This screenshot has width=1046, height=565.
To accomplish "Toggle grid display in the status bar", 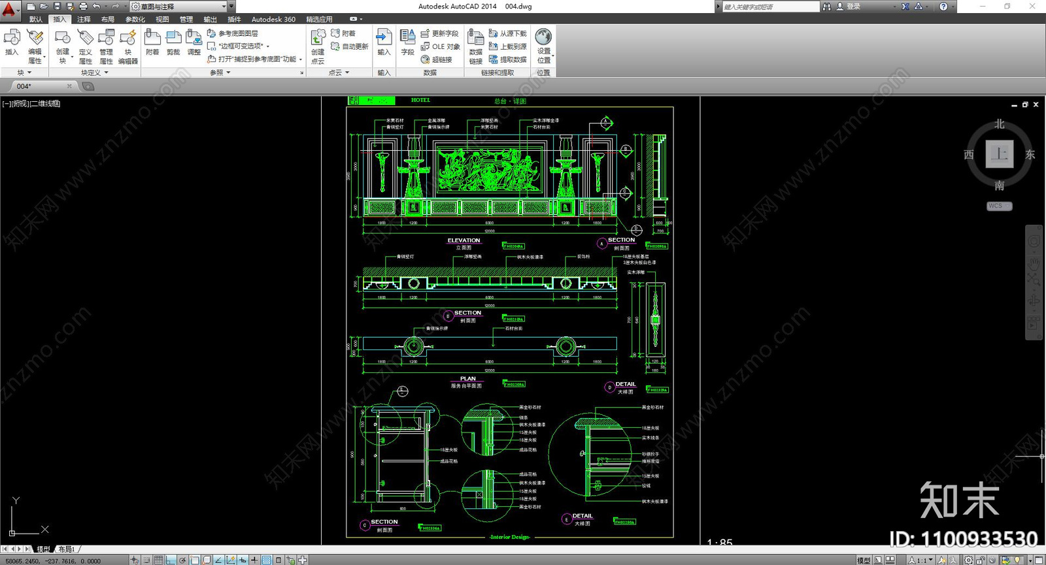I will tap(159, 560).
